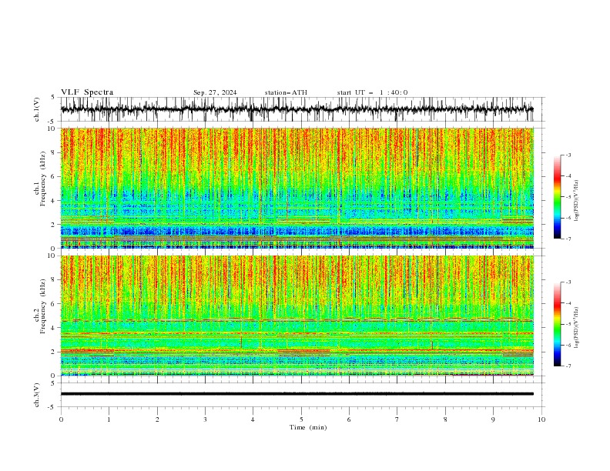610x471 pixels.
Task: Select the ch.1 Frequency (kHz) axis label
Action: (43, 177)
